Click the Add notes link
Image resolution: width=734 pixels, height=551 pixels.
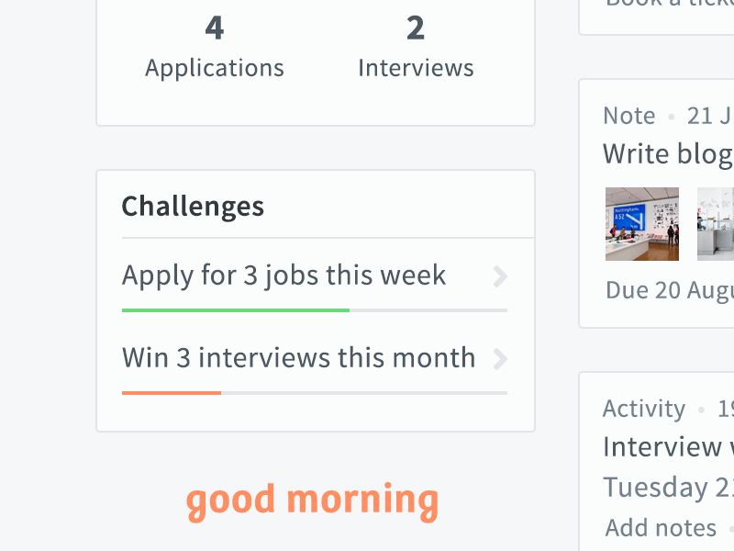[x=661, y=528]
